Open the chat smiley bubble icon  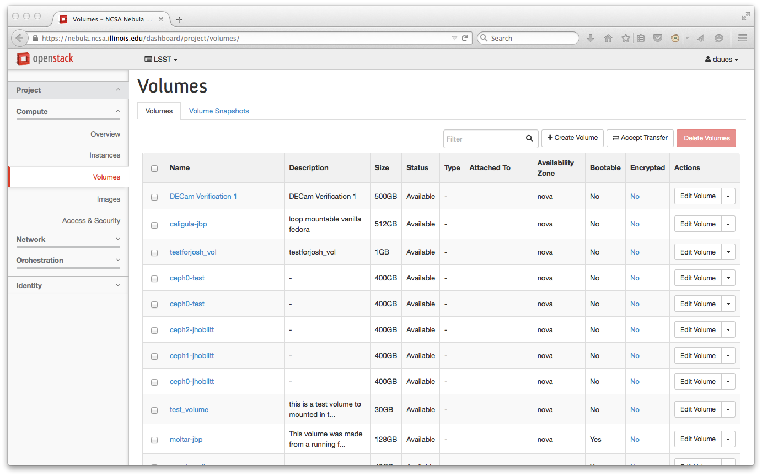(x=719, y=38)
